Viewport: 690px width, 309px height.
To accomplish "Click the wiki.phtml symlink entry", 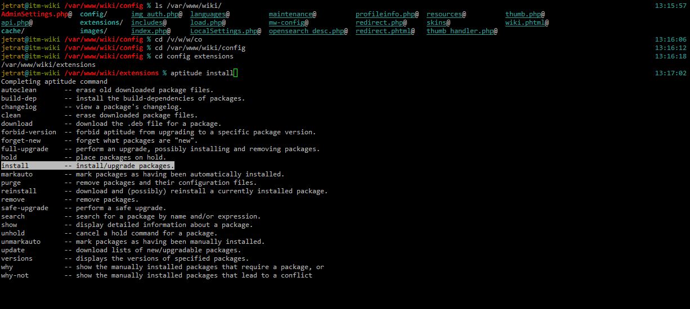I will 525,22.
